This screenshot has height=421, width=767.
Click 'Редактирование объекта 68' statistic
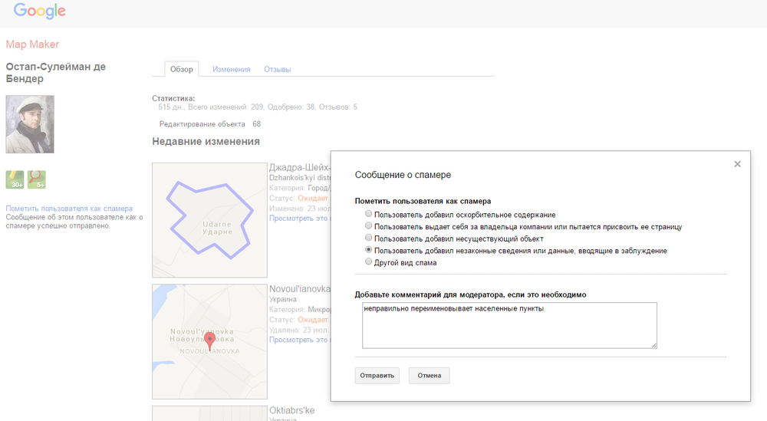pyautogui.click(x=210, y=124)
